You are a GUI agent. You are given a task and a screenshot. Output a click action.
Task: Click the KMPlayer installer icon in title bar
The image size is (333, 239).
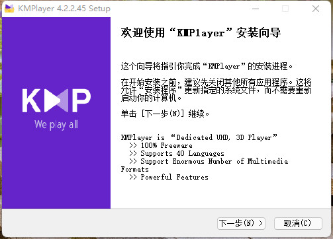pyautogui.click(x=9, y=9)
